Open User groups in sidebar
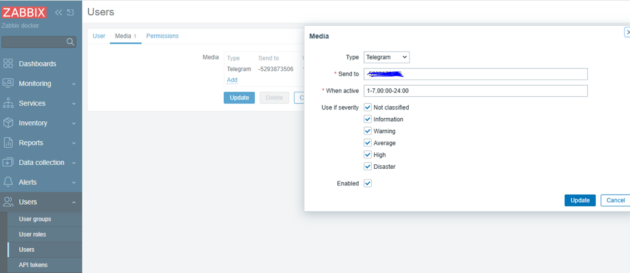 (35, 219)
